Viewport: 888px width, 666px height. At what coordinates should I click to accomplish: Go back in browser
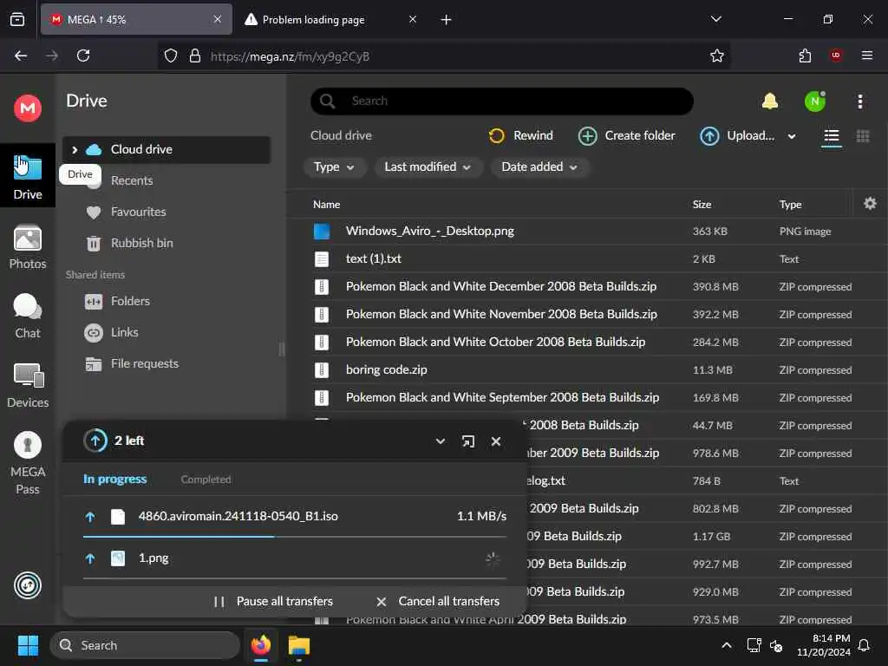21,55
